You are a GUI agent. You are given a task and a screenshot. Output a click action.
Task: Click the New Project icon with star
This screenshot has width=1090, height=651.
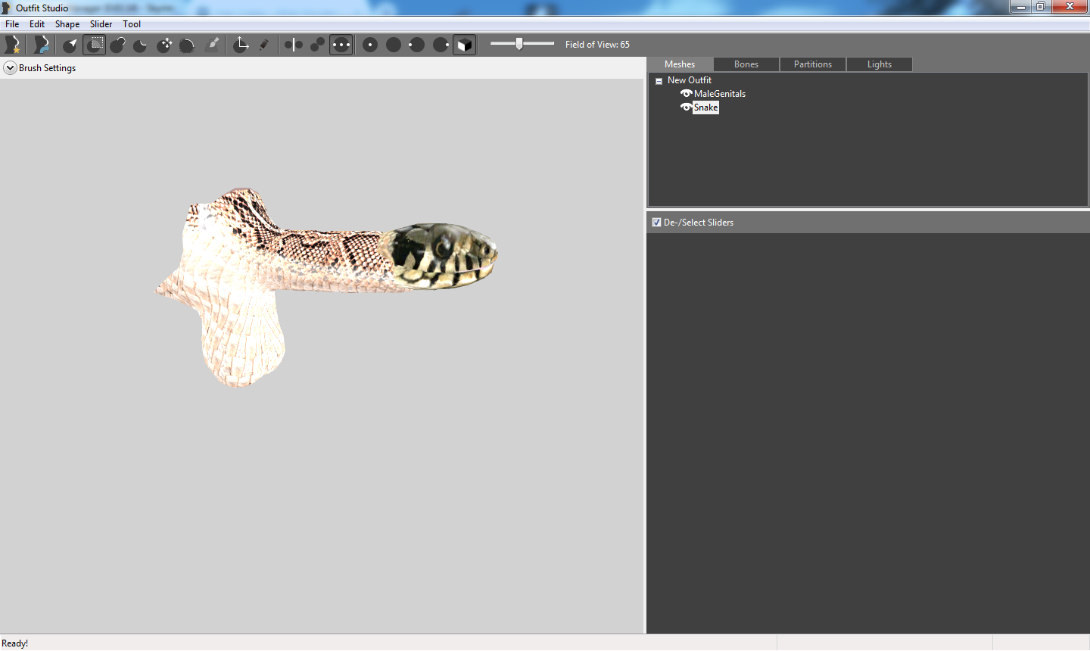pos(13,45)
